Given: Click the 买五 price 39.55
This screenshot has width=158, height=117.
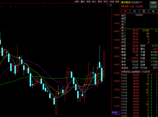Looking at the screenshot, I should (135, 42).
